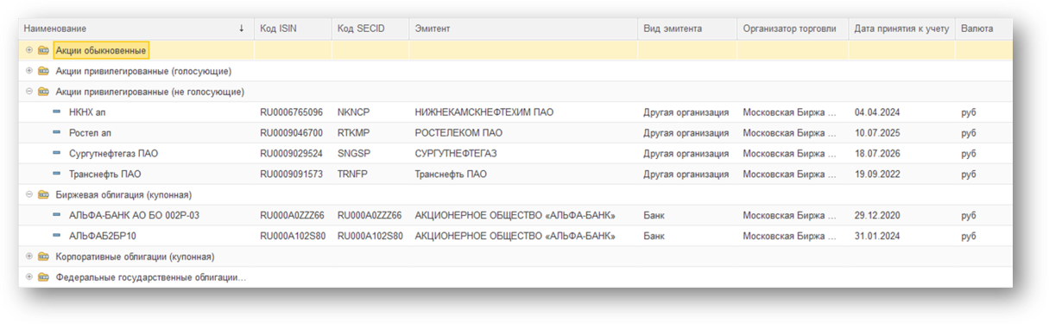Image resolution: width=1049 pixels, height=324 pixels.
Task: Click SECID code TRNFP
Action: coord(352,175)
